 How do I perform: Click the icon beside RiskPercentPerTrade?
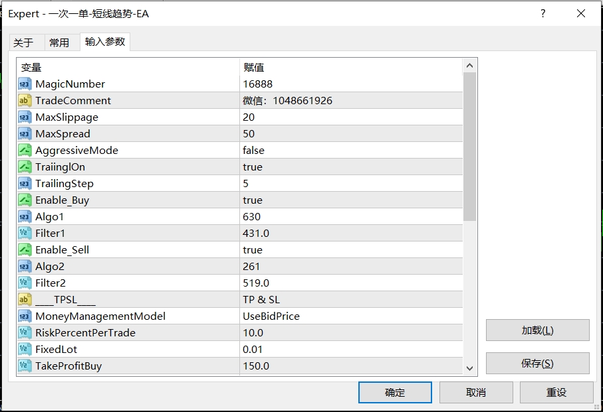coord(25,333)
